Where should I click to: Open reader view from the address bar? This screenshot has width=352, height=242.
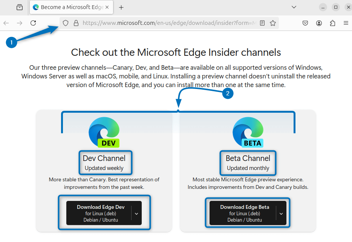point(262,23)
